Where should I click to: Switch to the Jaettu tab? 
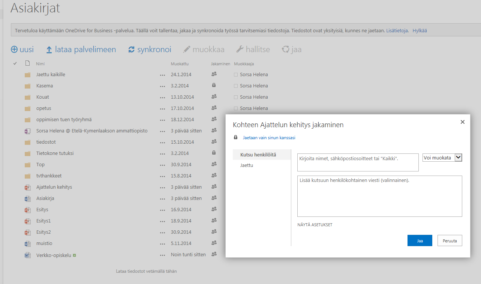click(x=247, y=165)
